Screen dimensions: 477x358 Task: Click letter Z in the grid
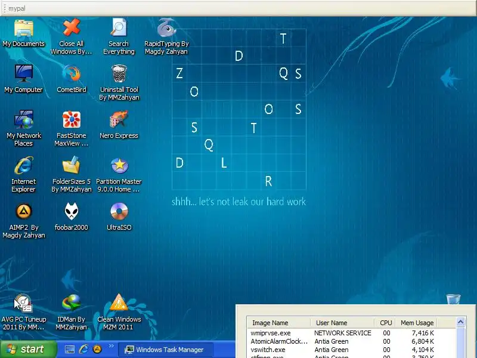(x=179, y=73)
